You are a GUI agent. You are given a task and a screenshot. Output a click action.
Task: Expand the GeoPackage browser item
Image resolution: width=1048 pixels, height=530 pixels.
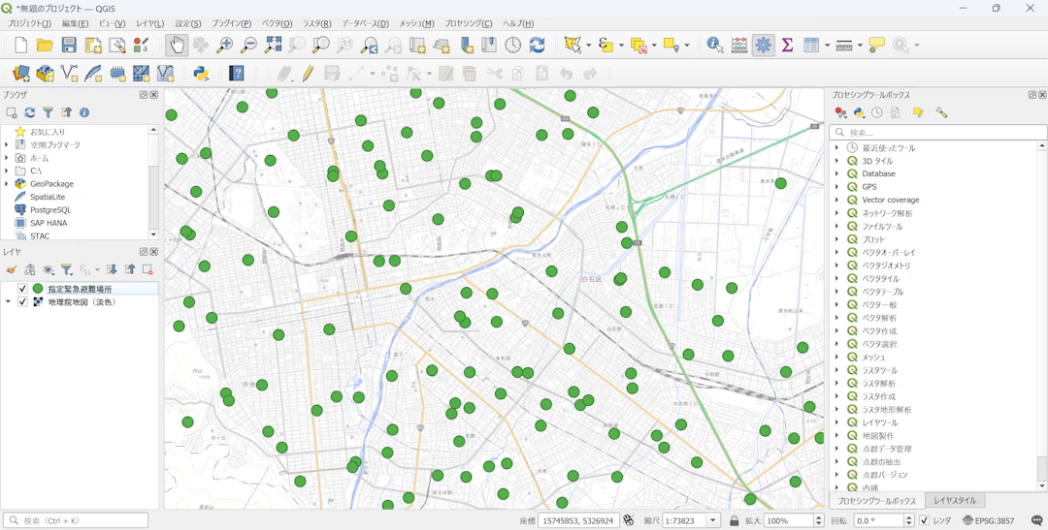pyautogui.click(x=7, y=184)
